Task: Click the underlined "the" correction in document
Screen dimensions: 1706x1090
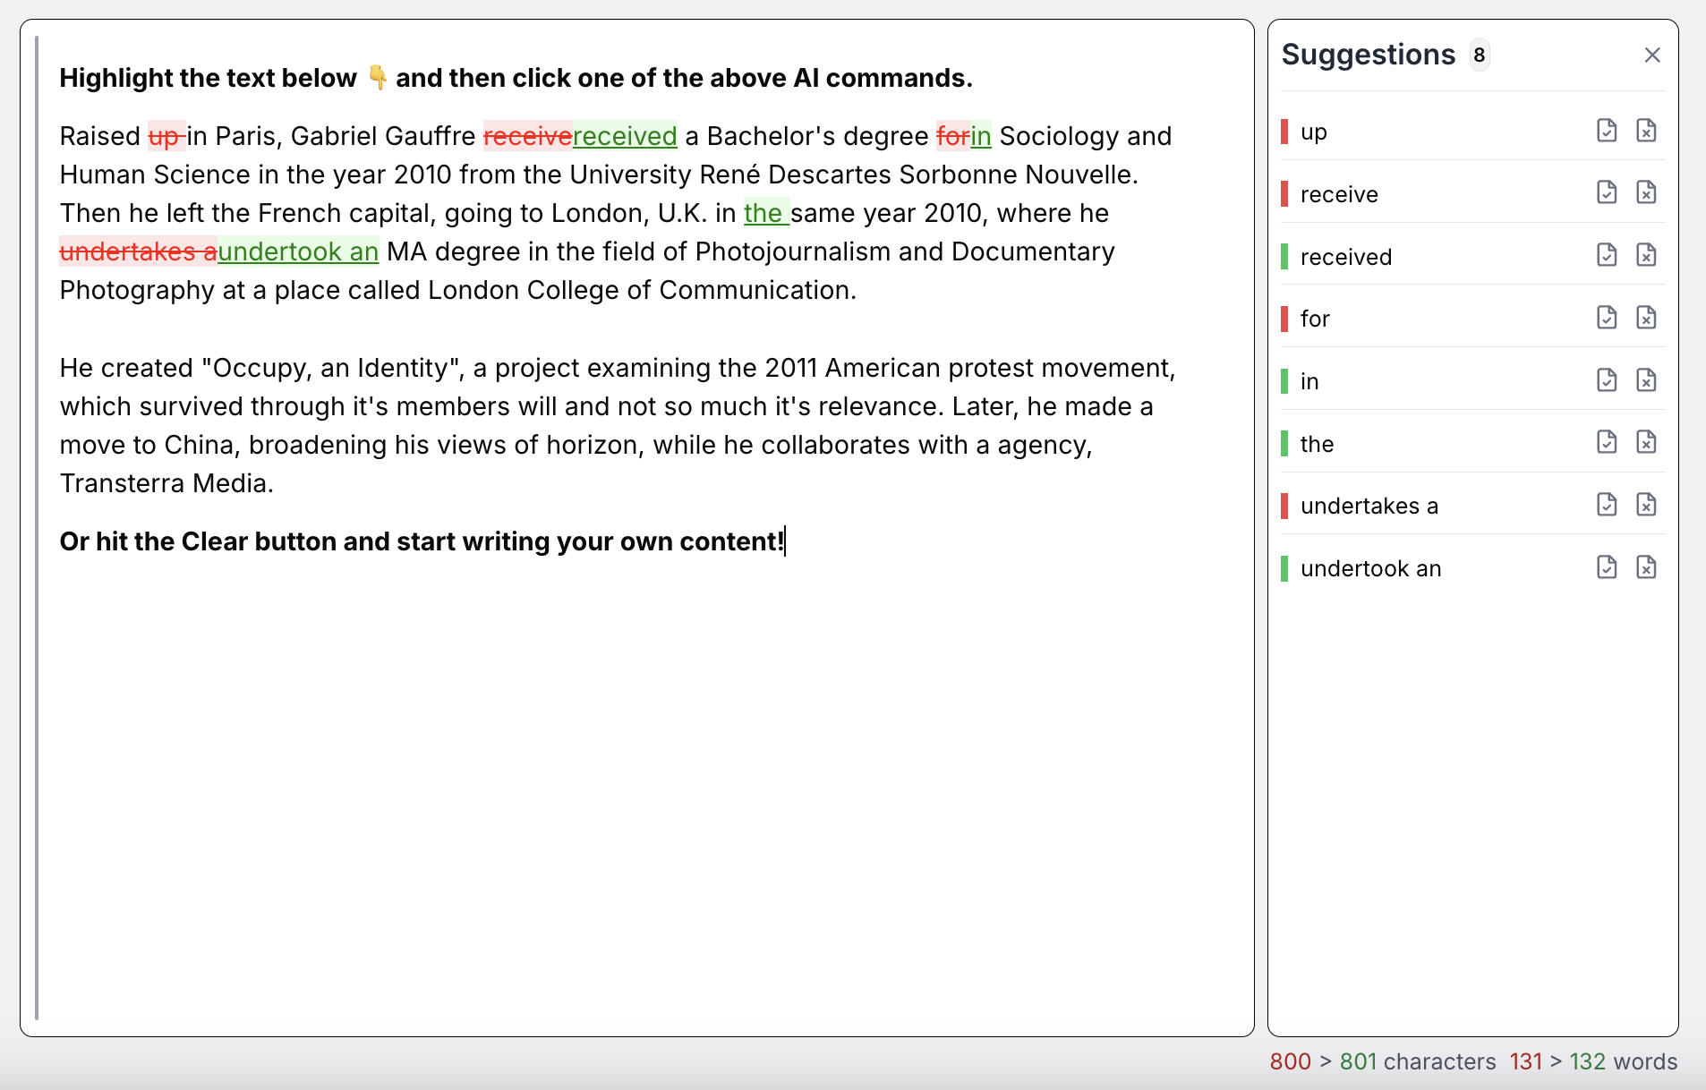Action: tap(765, 213)
